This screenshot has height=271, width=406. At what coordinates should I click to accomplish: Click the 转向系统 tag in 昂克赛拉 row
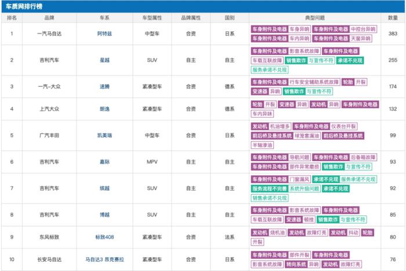(x=296, y=264)
